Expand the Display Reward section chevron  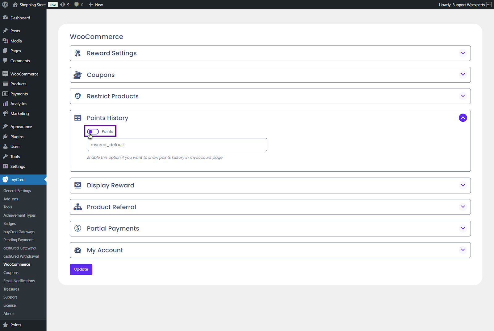(463, 185)
